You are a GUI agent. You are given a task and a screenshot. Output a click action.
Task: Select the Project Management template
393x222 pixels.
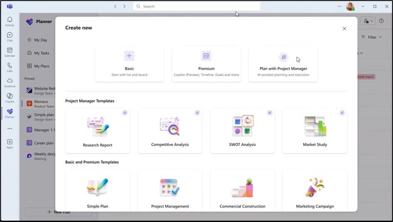point(170,190)
